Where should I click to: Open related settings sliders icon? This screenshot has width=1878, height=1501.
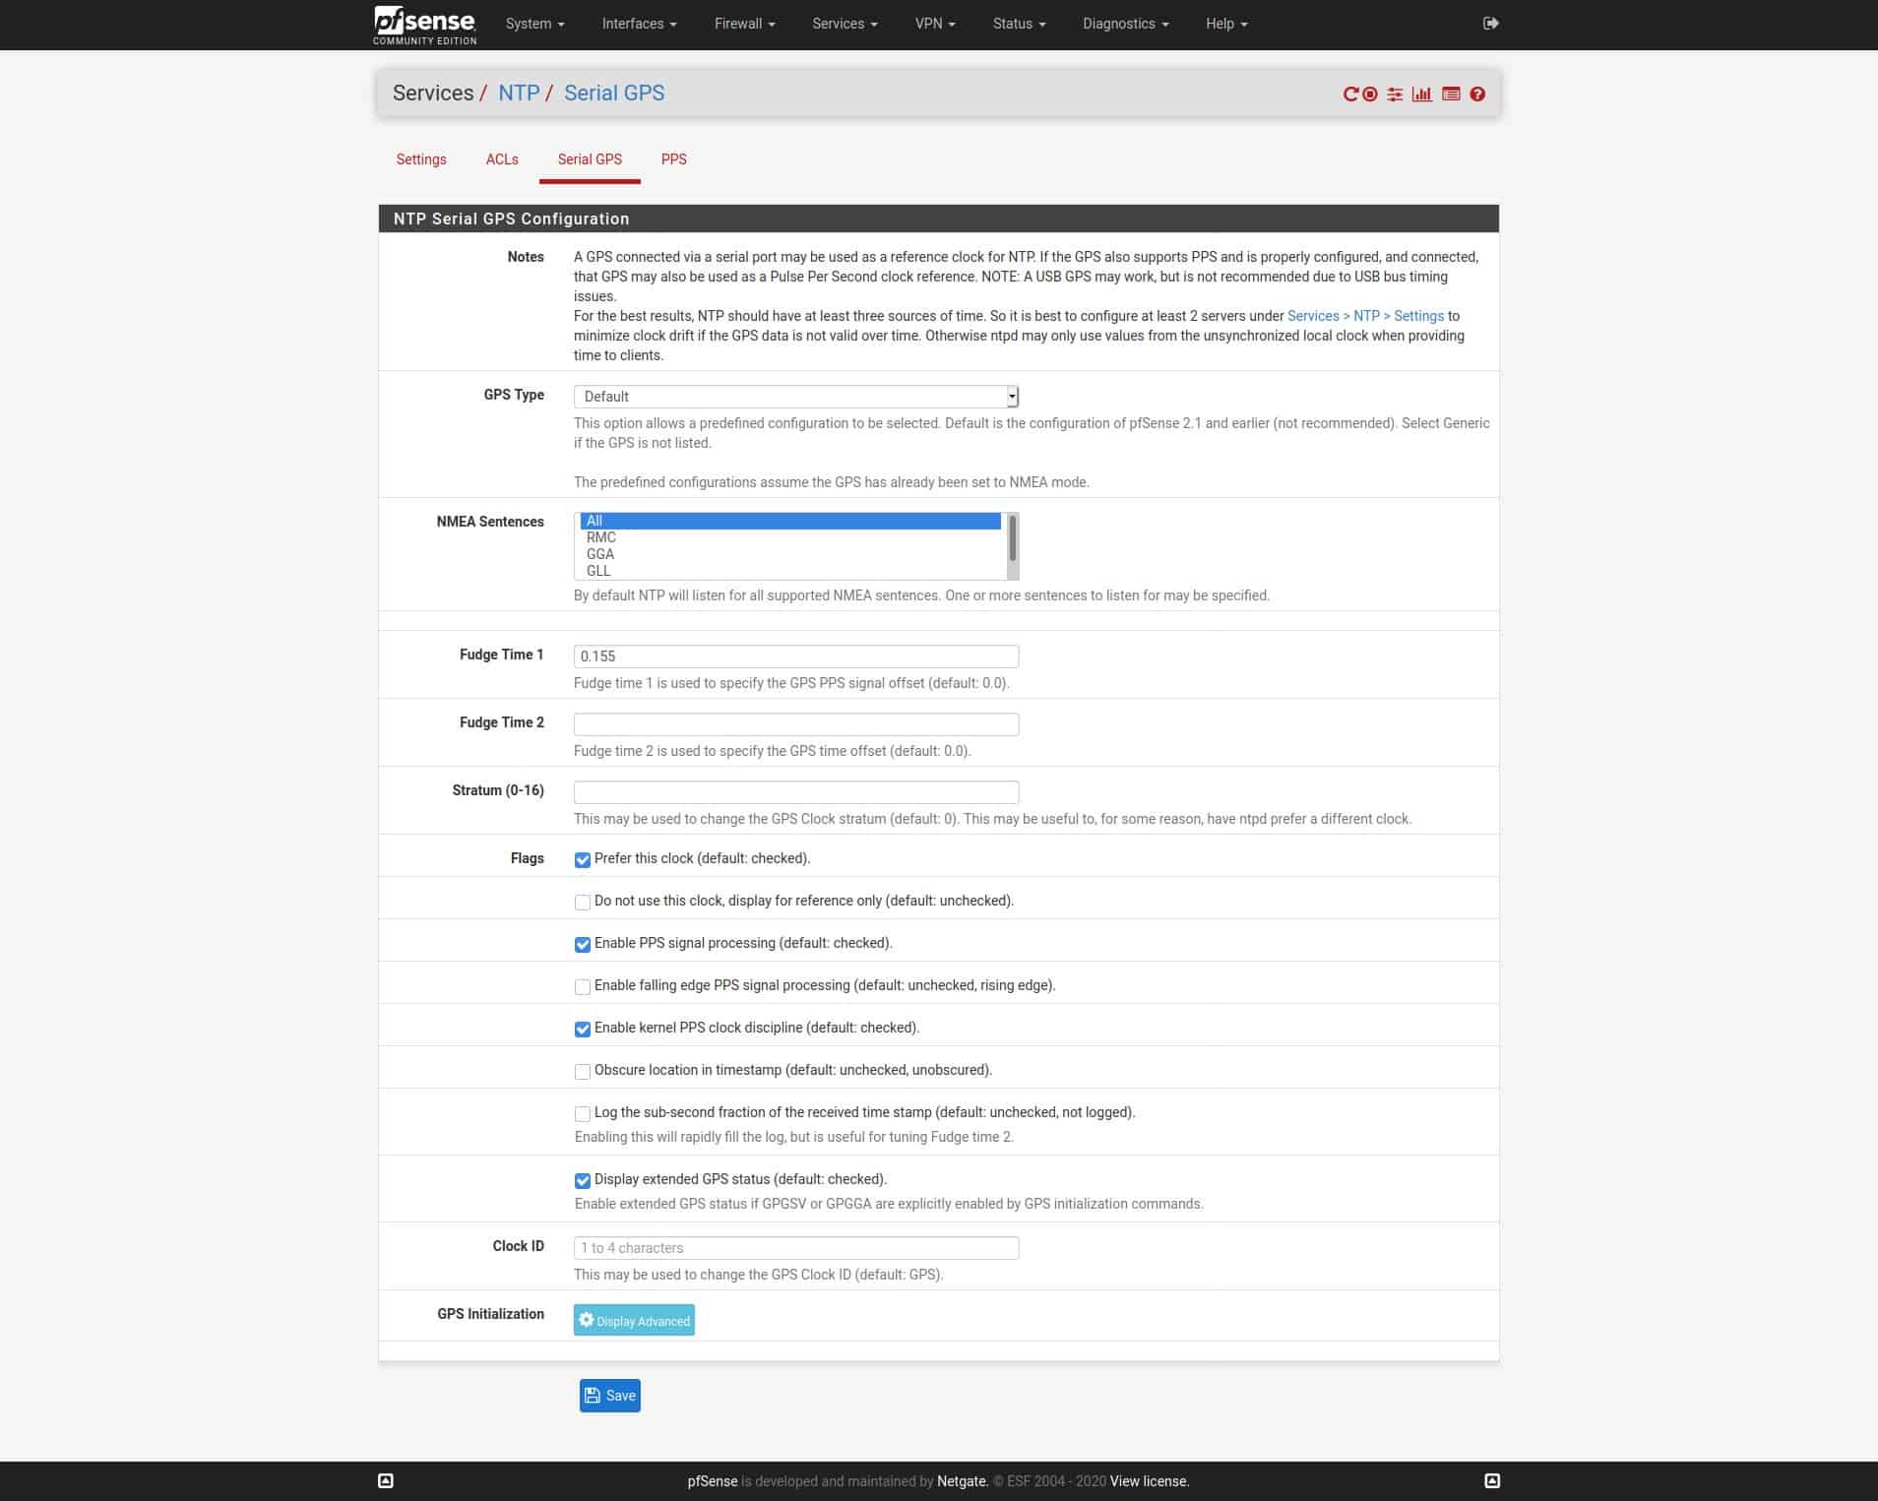(x=1395, y=94)
